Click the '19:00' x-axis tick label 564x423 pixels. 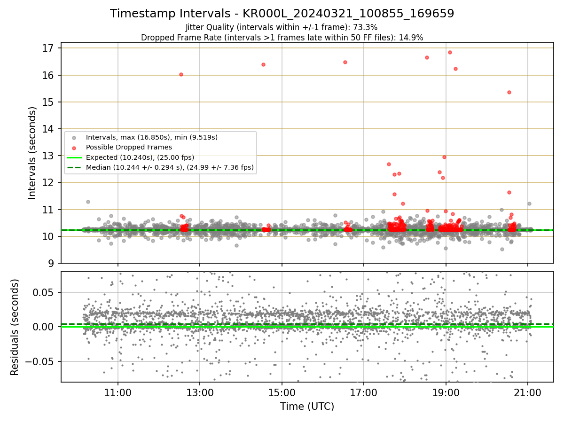coord(446,393)
